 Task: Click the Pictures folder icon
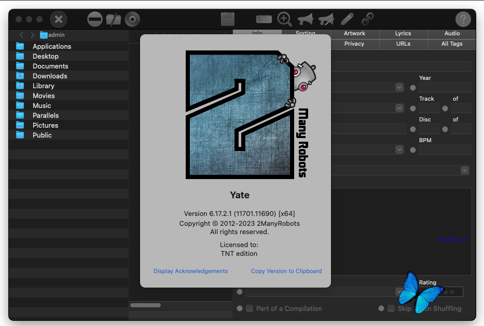20,125
